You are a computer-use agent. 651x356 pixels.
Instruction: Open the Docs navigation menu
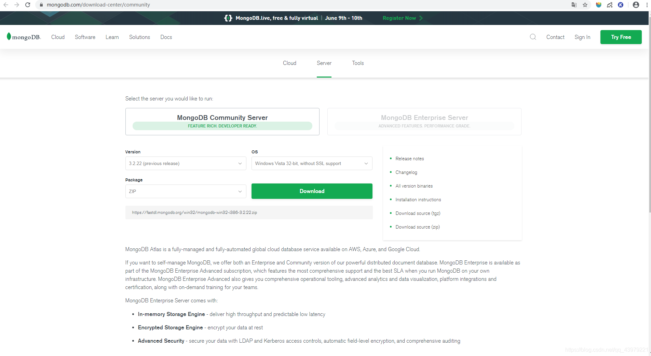click(166, 37)
